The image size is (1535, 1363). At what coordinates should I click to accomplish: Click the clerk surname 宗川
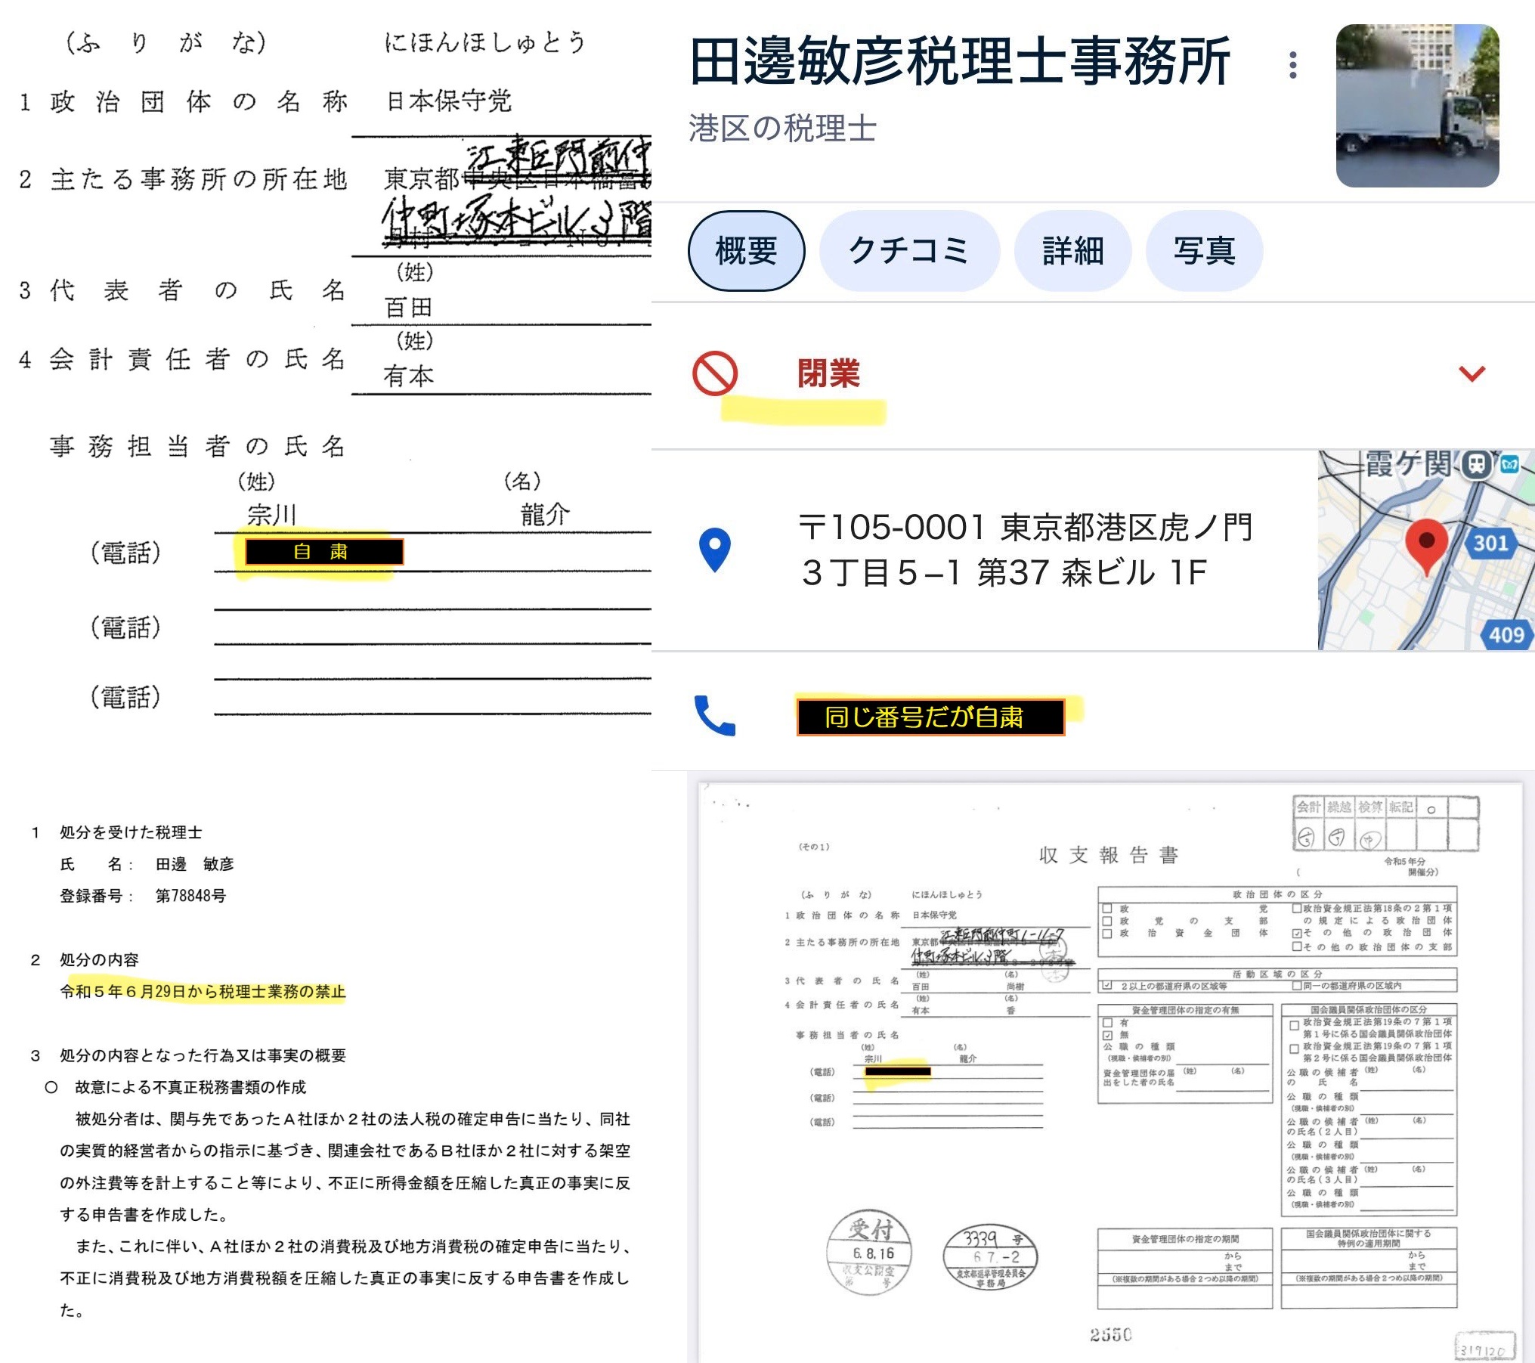coord(272,515)
